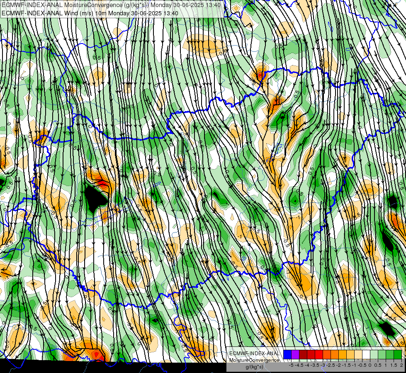The image size is (406, 373).
Task: Click the white legend swatch between -0.5 and 0
Action: click(366, 354)
